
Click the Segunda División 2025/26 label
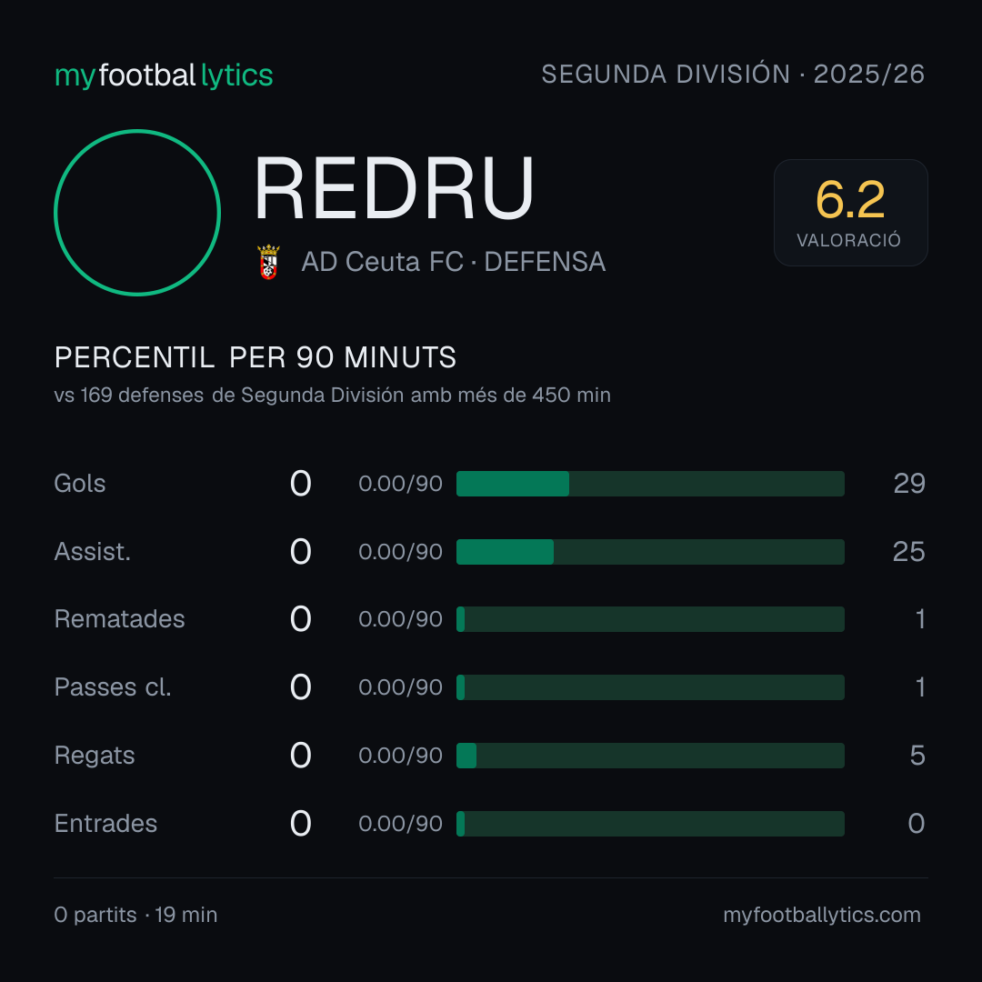[733, 74]
